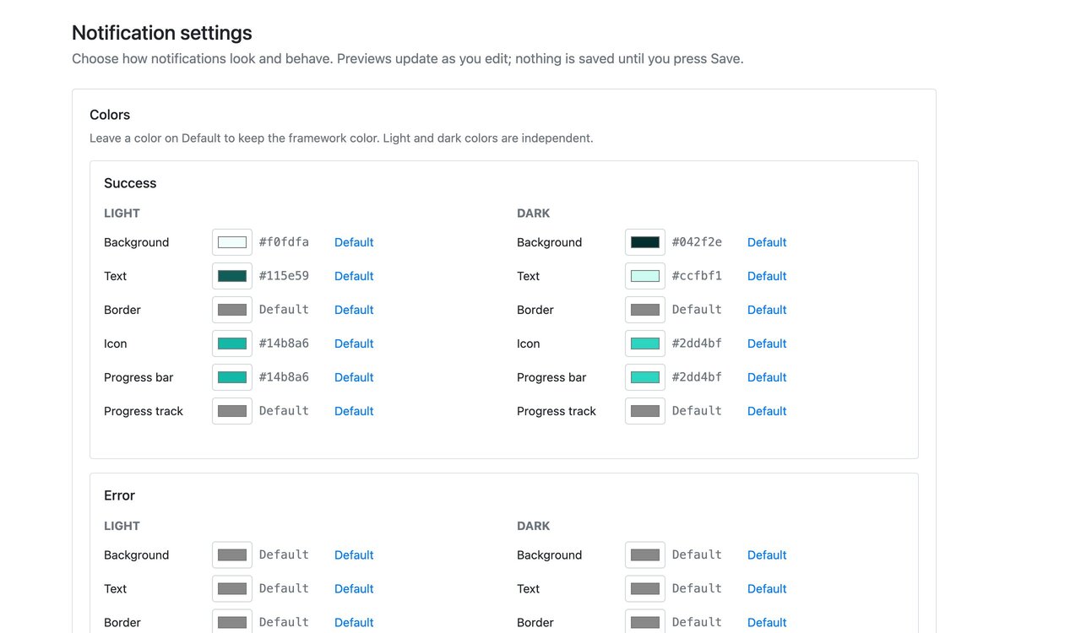This screenshot has height=633, width=1081.
Task: Reset Success dark Background to Default
Action: (x=767, y=242)
